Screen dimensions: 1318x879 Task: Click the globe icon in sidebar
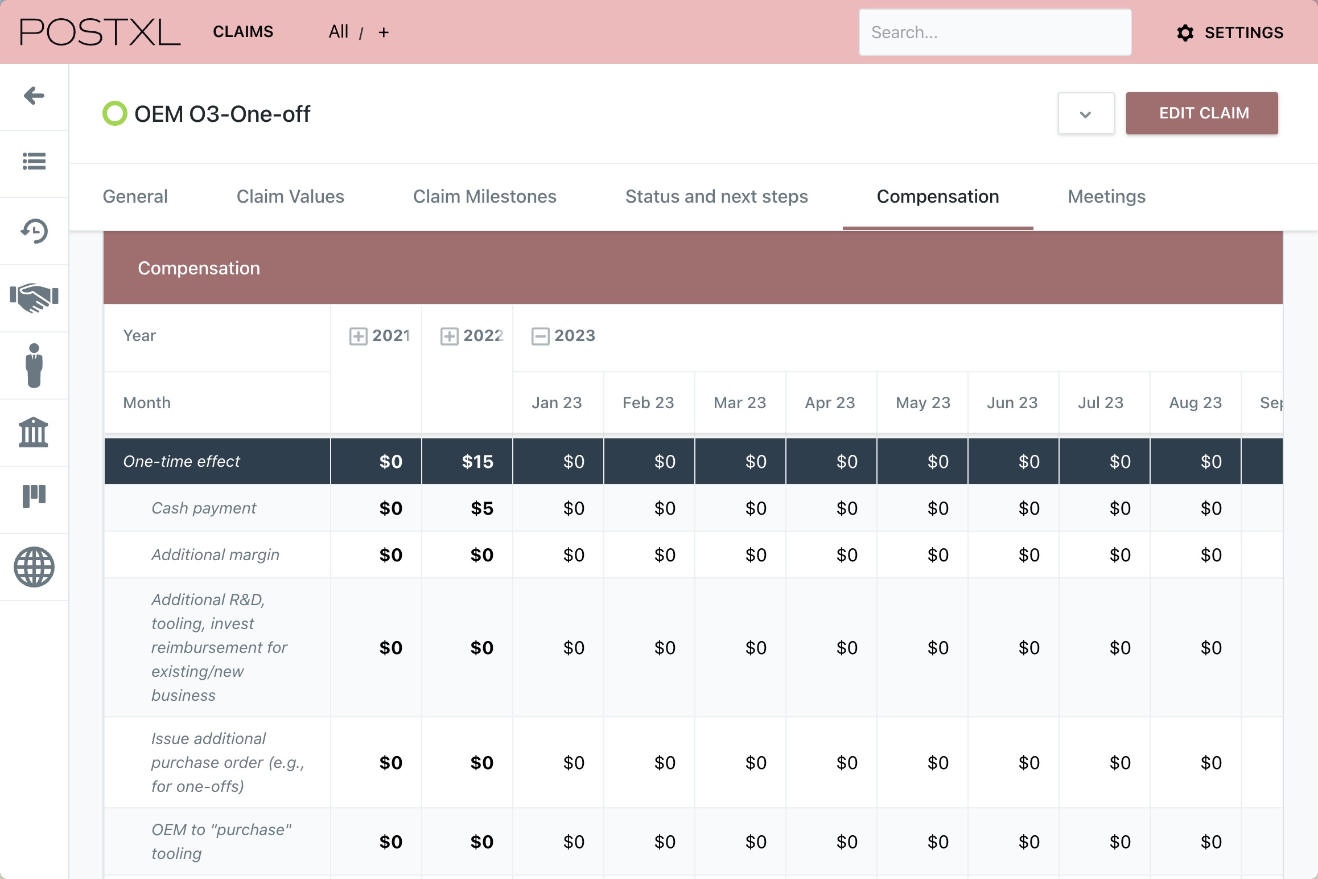point(34,567)
